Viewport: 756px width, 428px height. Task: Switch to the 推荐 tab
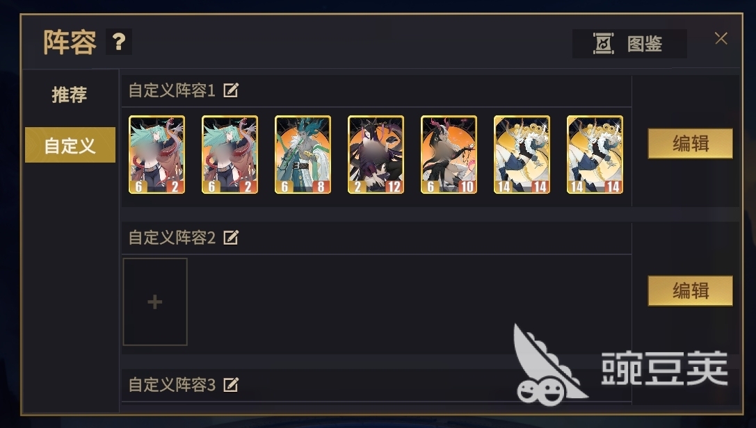[70, 94]
